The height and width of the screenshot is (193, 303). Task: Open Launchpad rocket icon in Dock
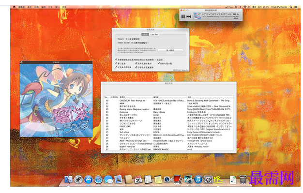(78, 179)
